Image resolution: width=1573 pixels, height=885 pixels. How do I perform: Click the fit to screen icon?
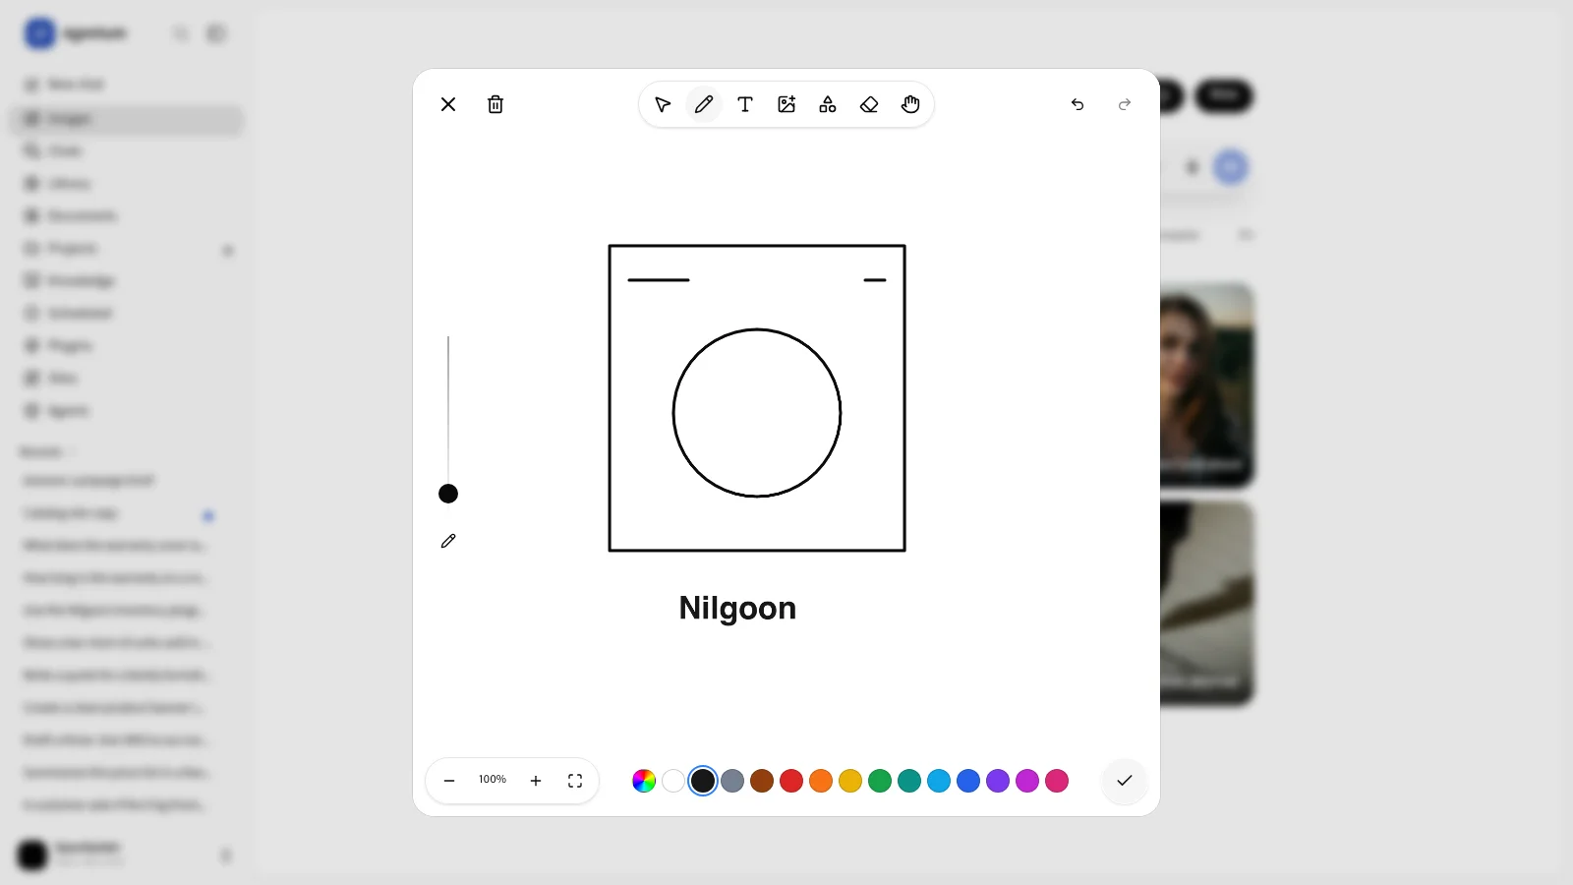pyautogui.click(x=575, y=781)
